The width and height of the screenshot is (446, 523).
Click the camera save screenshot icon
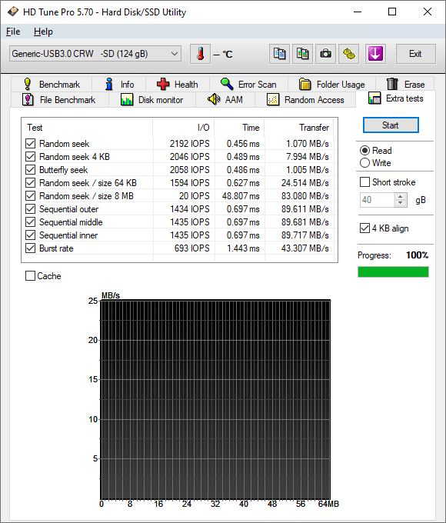(325, 54)
